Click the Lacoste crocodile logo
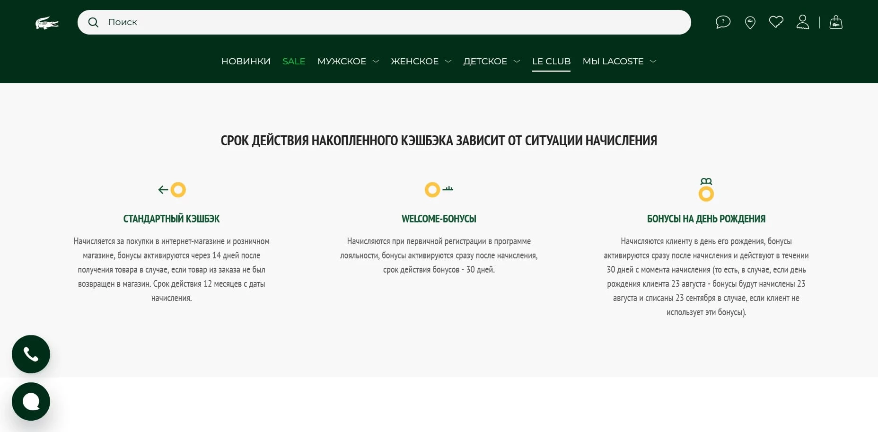 (47, 23)
